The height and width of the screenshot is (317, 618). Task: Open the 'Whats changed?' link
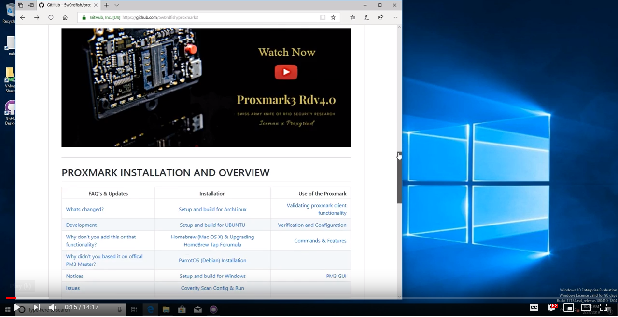click(85, 209)
